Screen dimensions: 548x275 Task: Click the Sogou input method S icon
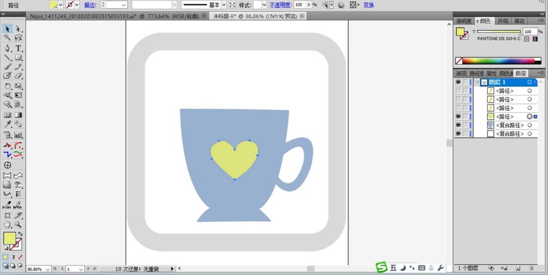pyautogui.click(x=381, y=267)
